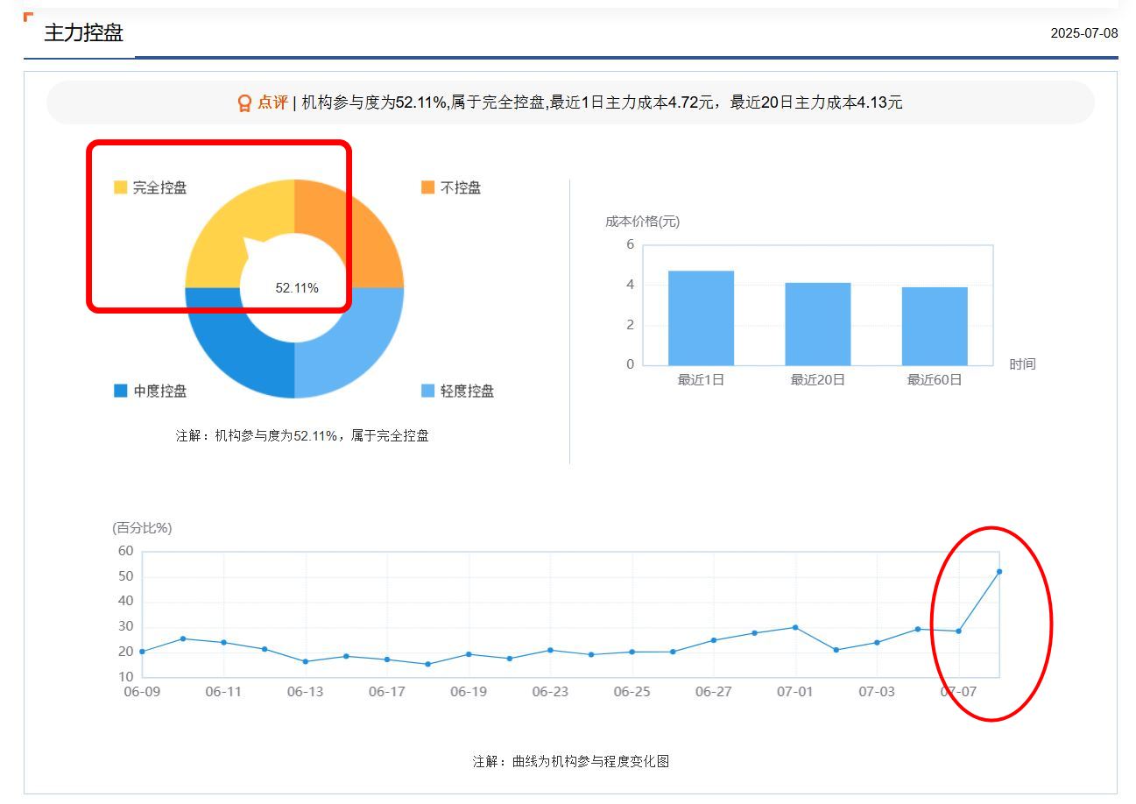This screenshot has width=1136, height=804.
Task: Click the donut note 机构参与度为52.11%，属于完全控盘
Action: (322, 435)
